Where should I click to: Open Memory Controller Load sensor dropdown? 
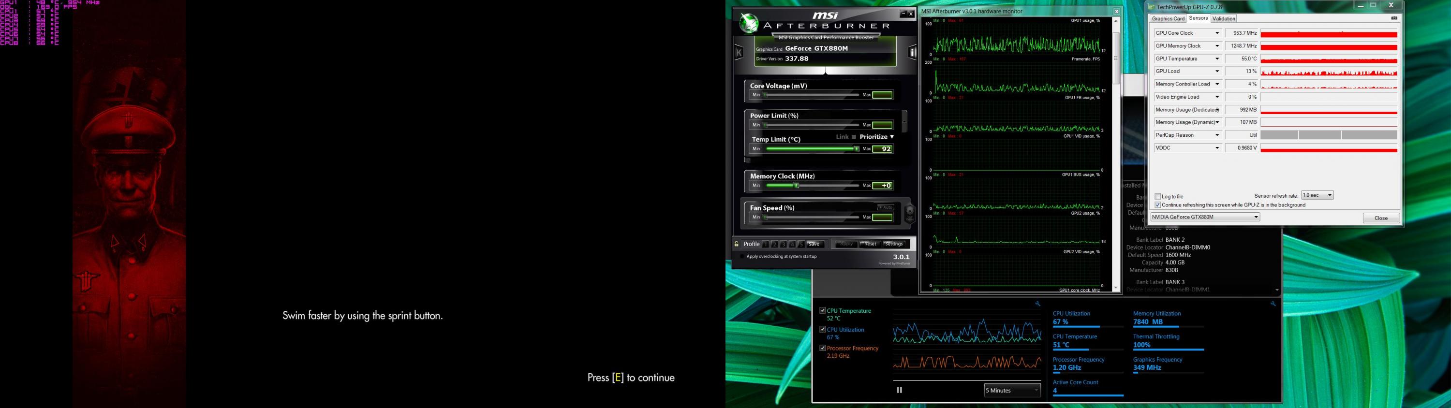[1217, 84]
